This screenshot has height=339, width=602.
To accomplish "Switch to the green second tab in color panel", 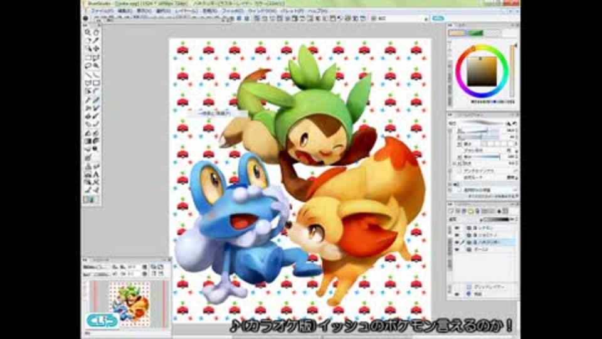I will click(x=475, y=33).
